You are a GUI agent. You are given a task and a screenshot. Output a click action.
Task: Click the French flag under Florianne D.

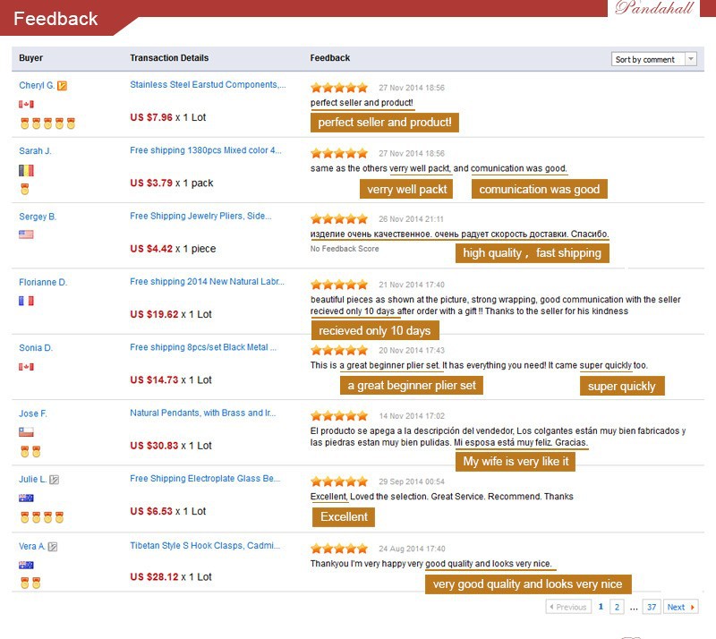coord(26,301)
